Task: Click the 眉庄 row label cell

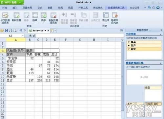Action: tap(16, 69)
